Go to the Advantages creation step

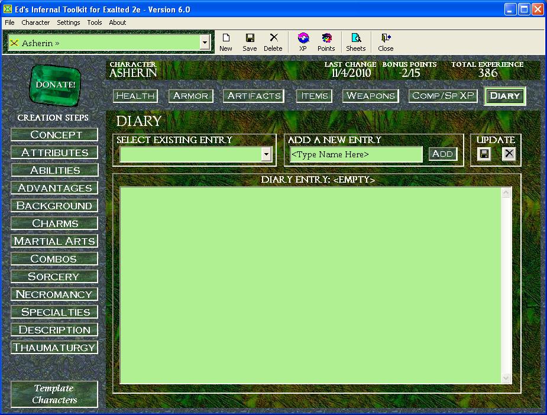[x=54, y=188]
